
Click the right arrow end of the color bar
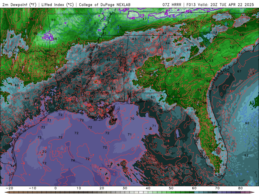[x=253, y=192]
